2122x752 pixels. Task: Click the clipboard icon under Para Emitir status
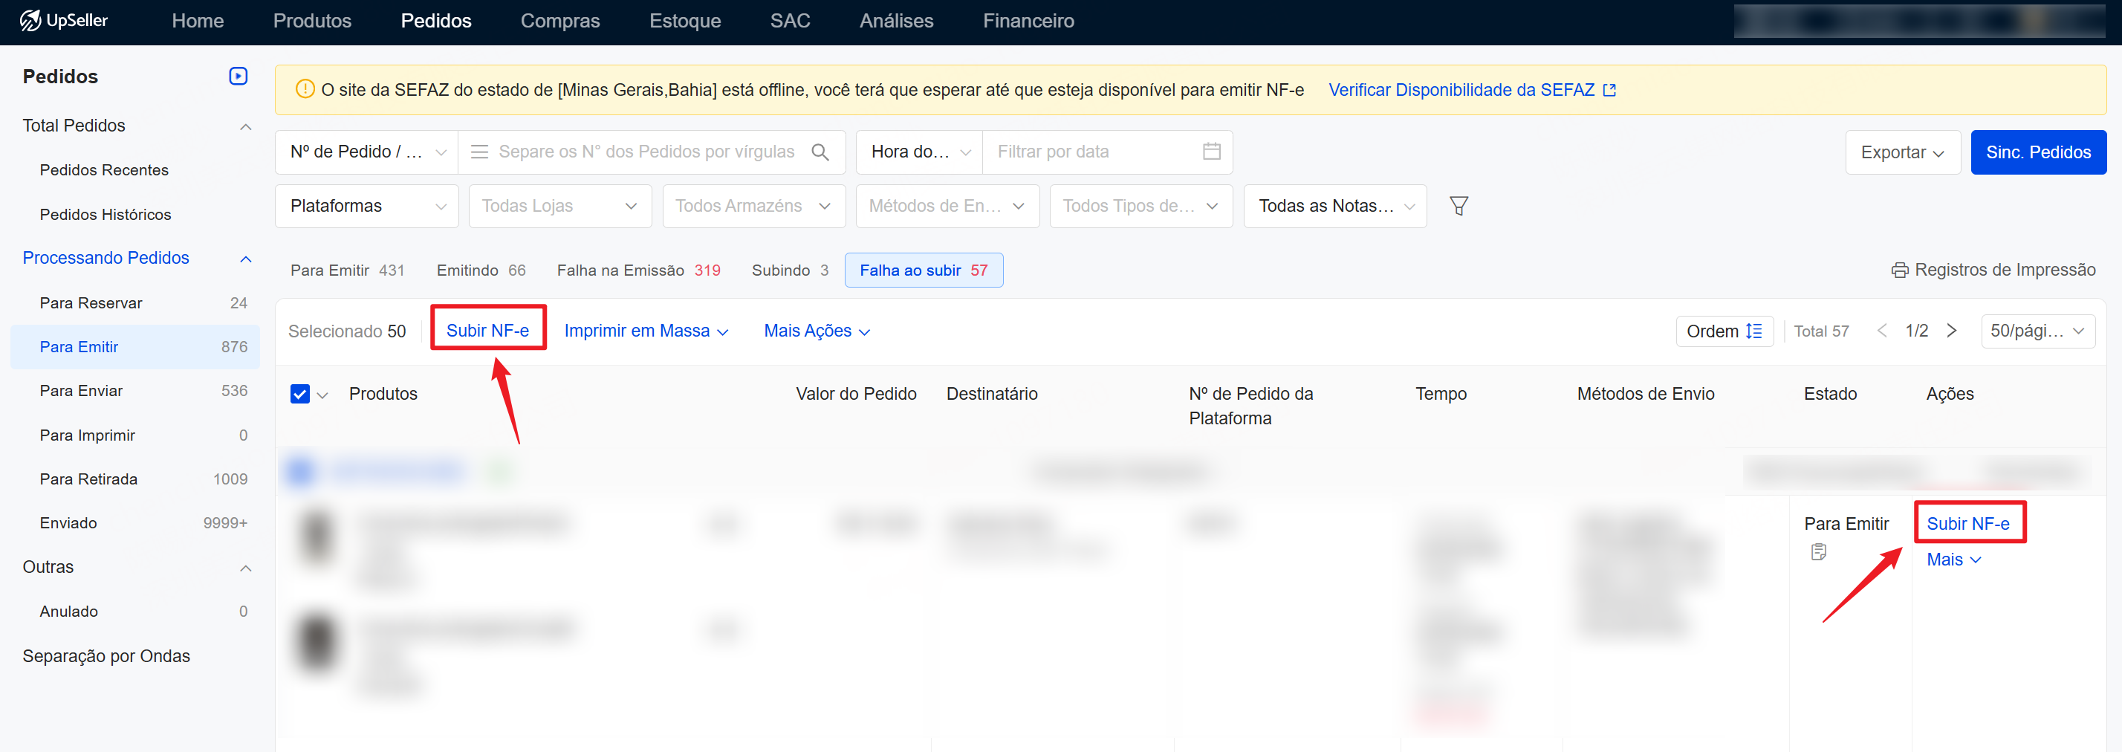pyautogui.click(x=1819, y=553)
